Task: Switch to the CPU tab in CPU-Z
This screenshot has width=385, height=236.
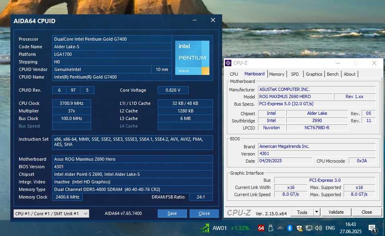Action: point(234,74)
